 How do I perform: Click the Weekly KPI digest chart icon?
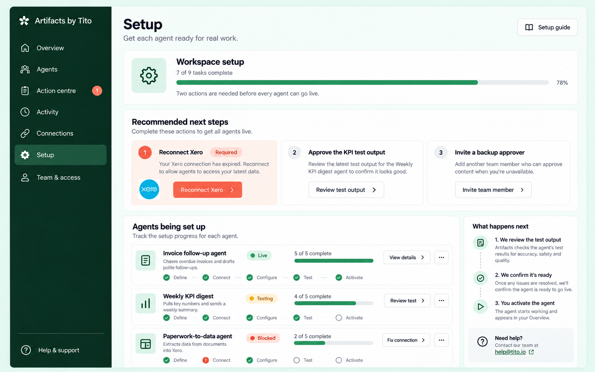coord(146,303)
